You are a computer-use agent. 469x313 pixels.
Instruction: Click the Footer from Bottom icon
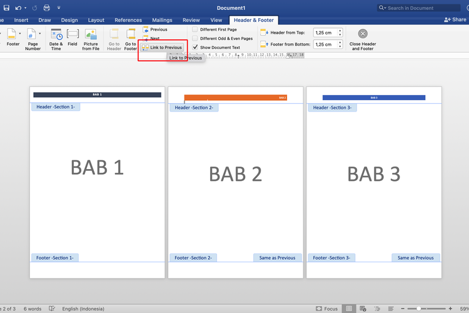[x=264, y=44]
